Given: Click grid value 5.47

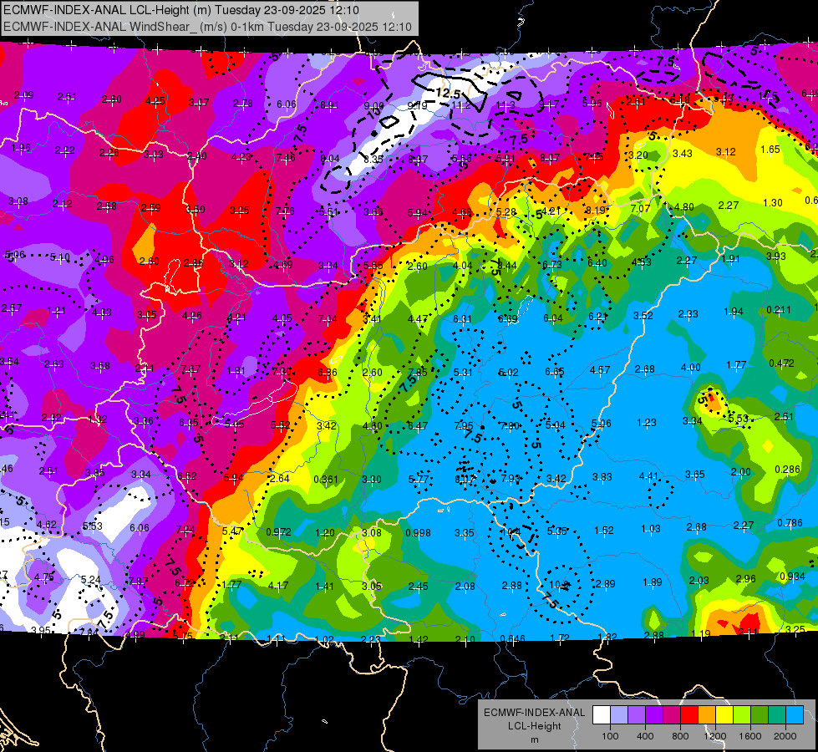Looking at the screenshot, I should (232, 531).
